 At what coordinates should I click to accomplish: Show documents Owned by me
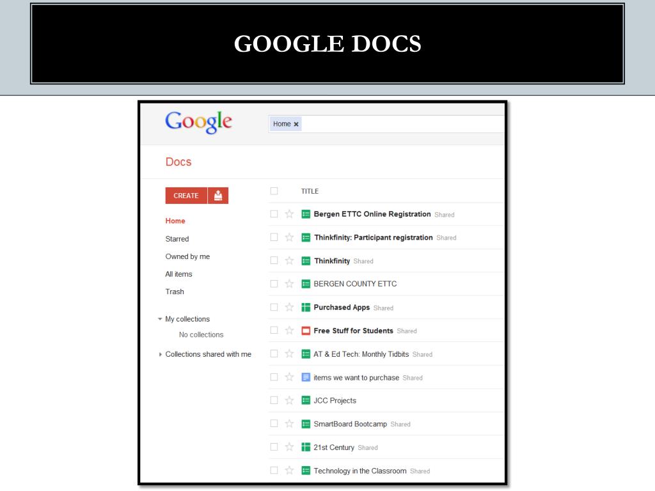pyautogui.click(x=187, y=256)
